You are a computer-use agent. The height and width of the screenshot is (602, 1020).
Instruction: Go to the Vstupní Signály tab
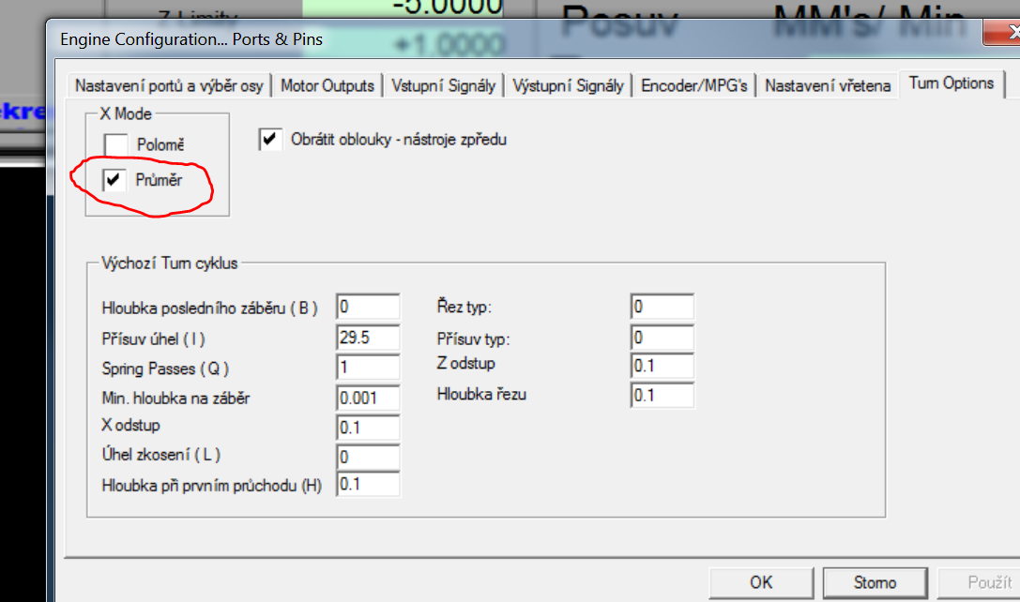point(443,85)
